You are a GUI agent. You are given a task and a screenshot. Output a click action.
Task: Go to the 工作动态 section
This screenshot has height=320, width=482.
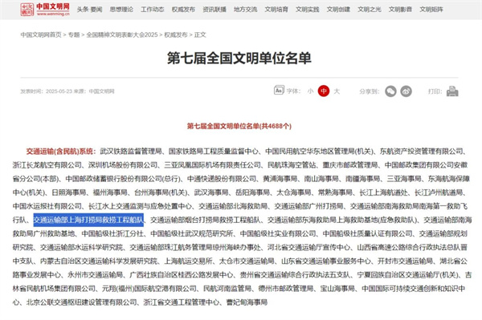point(153,10)
